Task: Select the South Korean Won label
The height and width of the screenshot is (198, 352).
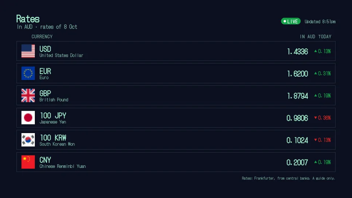Action: [57, 144]
